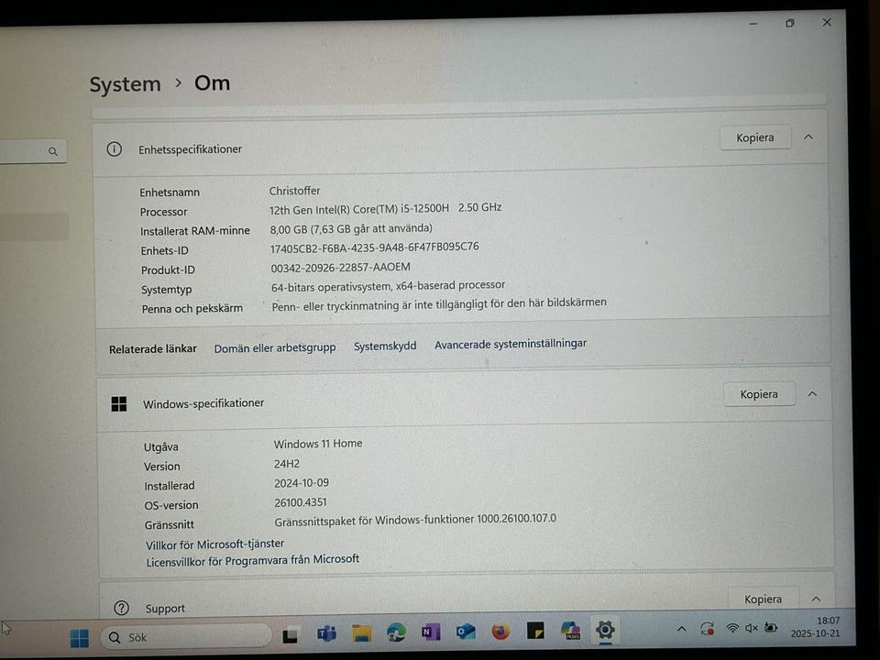
Task: Open File Explorer from the taskbar
Action: click(362, 633)
